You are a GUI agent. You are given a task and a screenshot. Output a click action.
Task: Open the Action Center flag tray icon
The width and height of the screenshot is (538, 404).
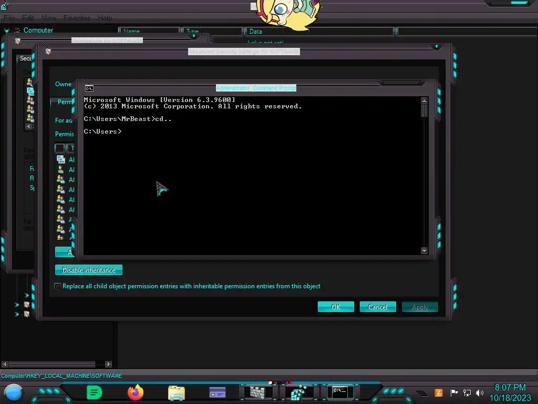(x=454, y=392)
